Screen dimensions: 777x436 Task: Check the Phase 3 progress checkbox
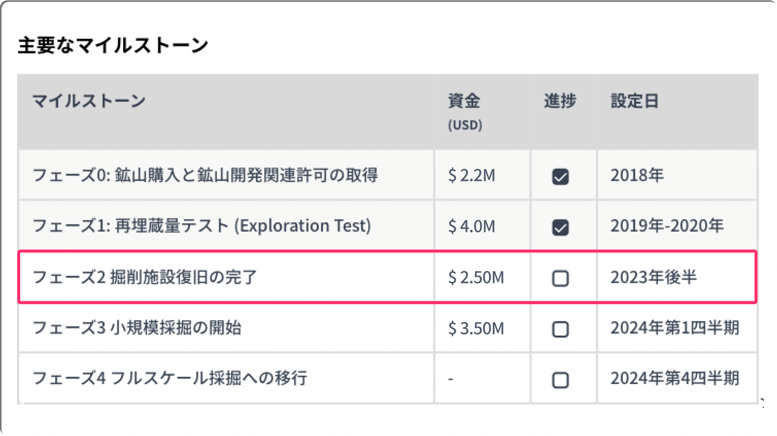pyautogui.click(x=560, y=329)
